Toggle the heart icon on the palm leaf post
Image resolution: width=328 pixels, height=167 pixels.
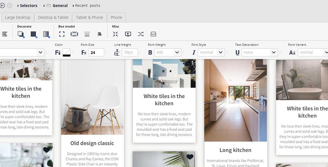[x=190, y=157]
